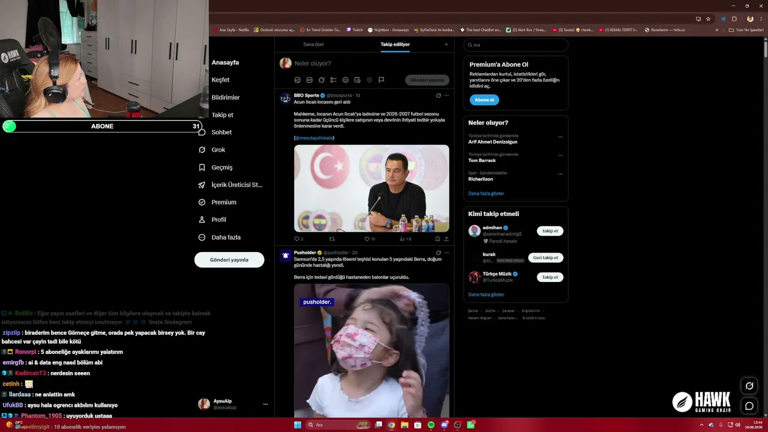Image resolution: width=768 pixels, height=432 pixels.
Task: Click Grok explain icon on BBO Sports post
Action: 439,95
